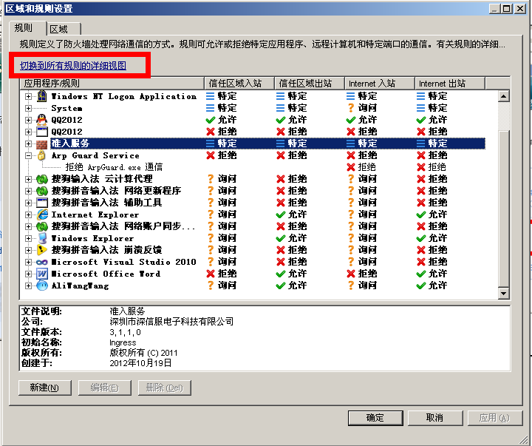Click the 取消 button
Image resolution: width=532 pixels, height=446 pixels.
[x=435, y=418]
